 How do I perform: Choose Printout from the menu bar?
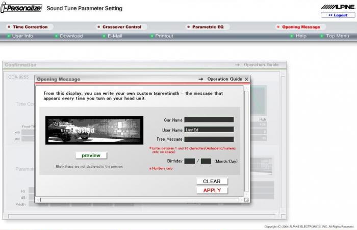[164, 36]
